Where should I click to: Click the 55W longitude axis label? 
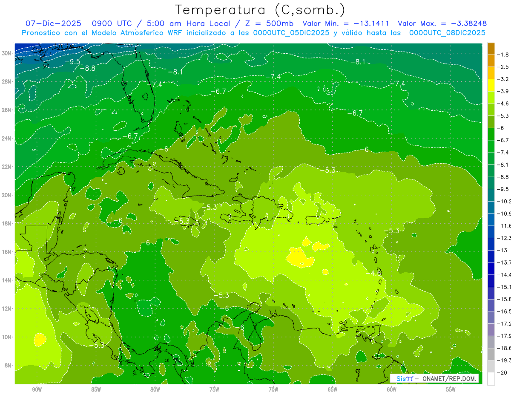click(451, 389)
